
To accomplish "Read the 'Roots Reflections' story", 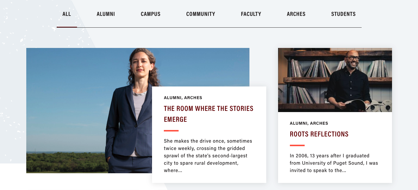I will point(319,134).
